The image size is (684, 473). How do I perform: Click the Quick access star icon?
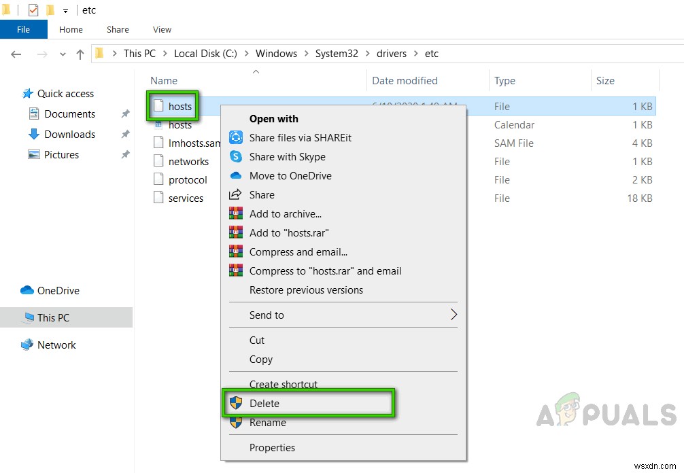point(27,93)
